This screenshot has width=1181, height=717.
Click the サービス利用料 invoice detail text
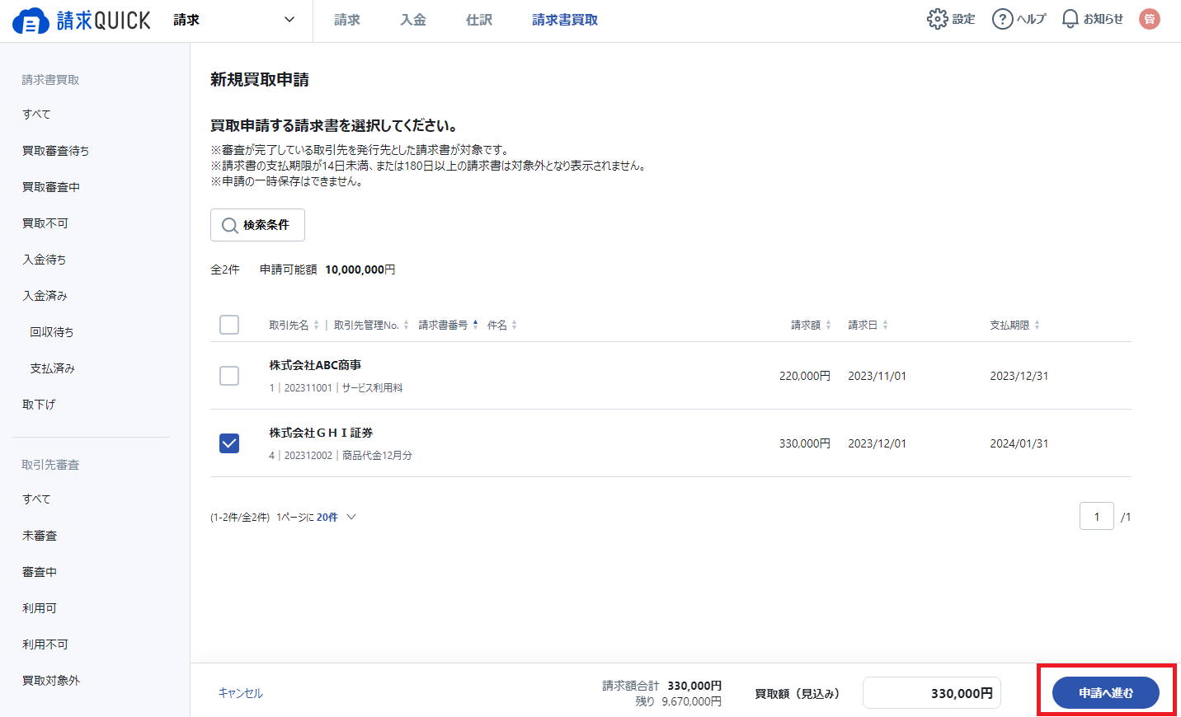tap(373, 388)
